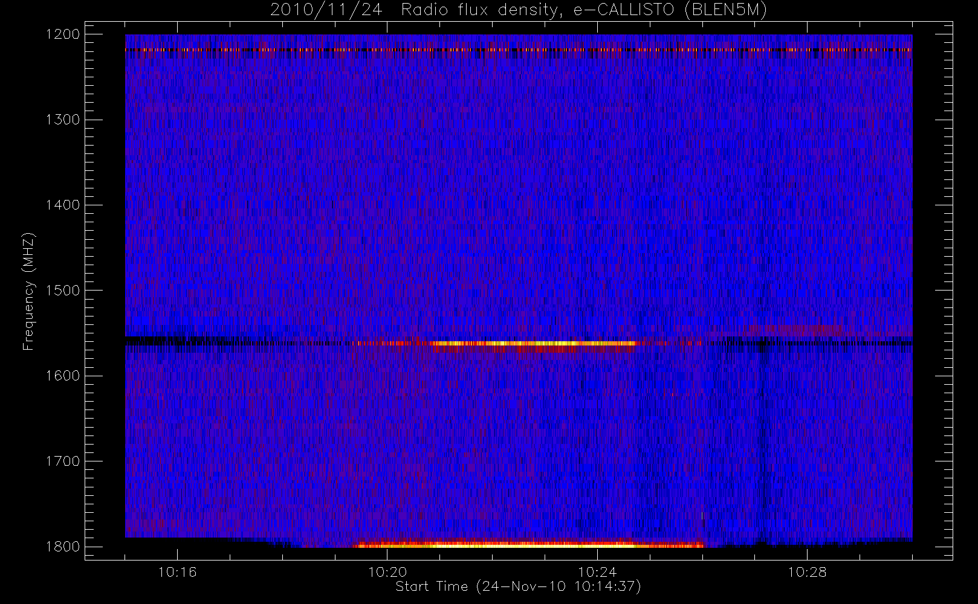Select the 1300 frequency tick label

[63, 120]
